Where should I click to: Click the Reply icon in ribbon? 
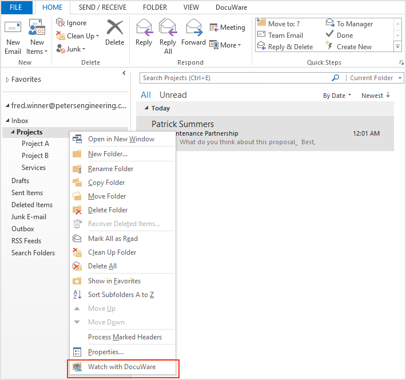pos(144,27)
